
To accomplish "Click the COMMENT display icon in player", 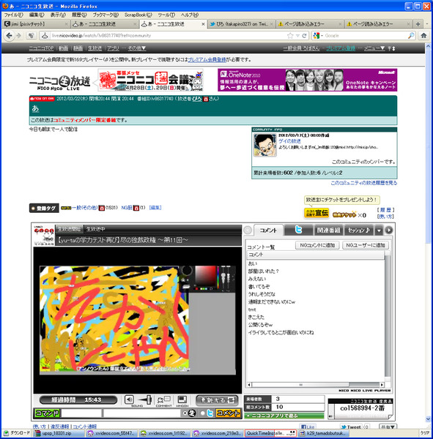I will [163, 399].
